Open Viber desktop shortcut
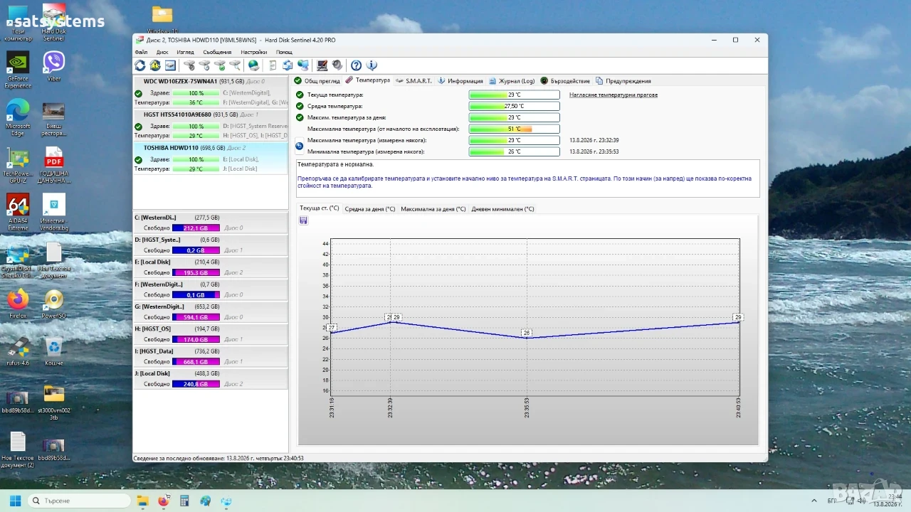The height and width of the screenshot is (512, 911). coord(53,66)
